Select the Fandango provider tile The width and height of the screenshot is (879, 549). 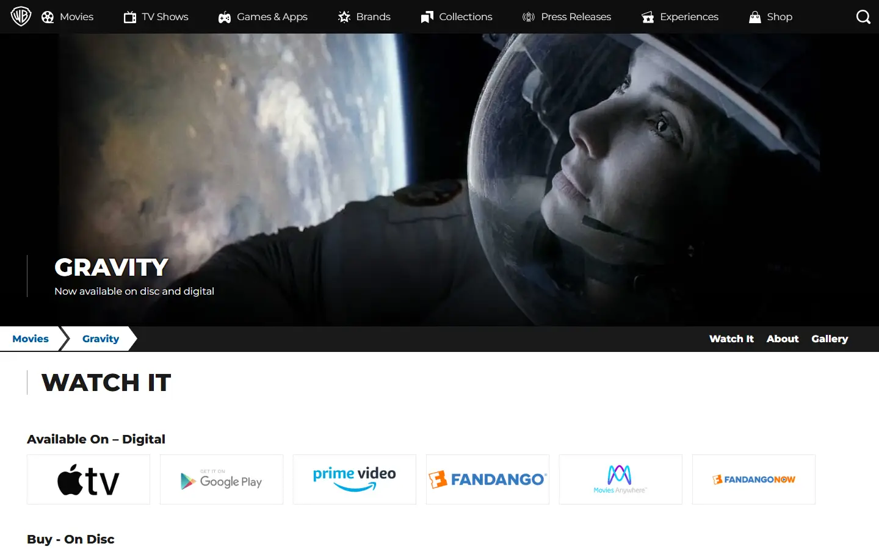[488, 479]
